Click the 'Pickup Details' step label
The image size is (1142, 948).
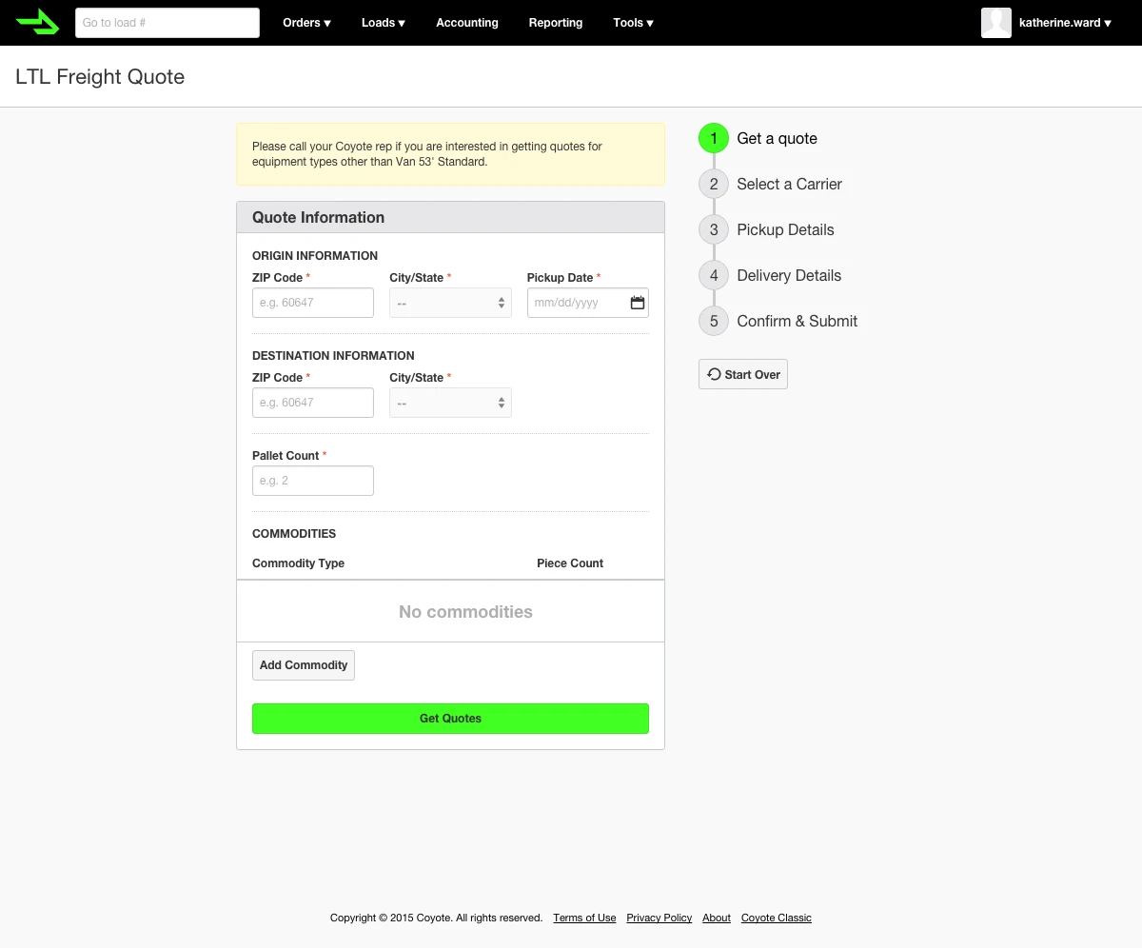[785, 229]
